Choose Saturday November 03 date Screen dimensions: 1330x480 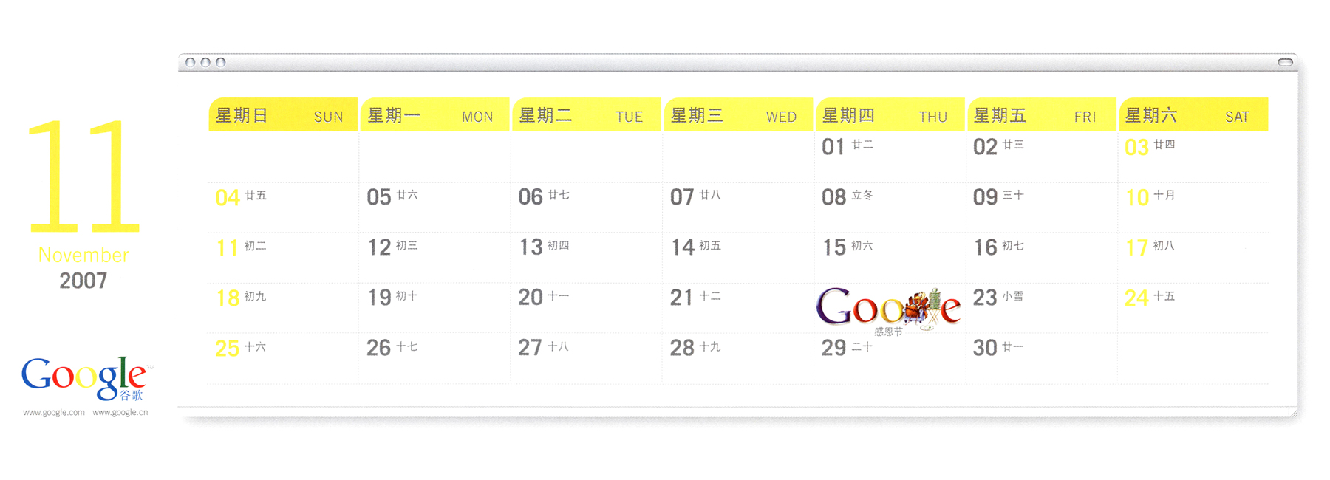pos(1193,157)
